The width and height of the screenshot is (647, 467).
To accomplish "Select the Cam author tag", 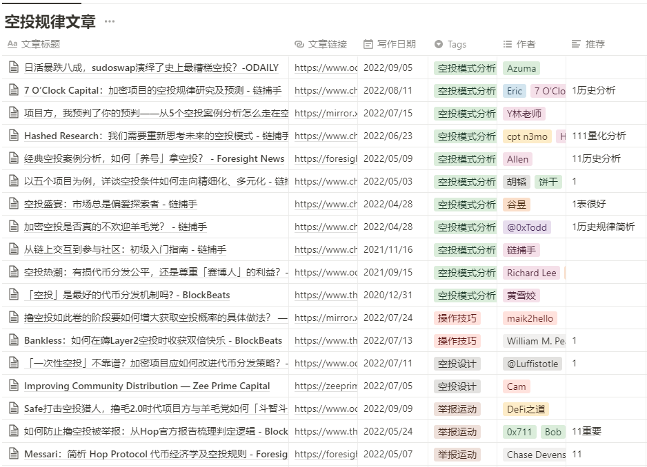I will 516,386.
